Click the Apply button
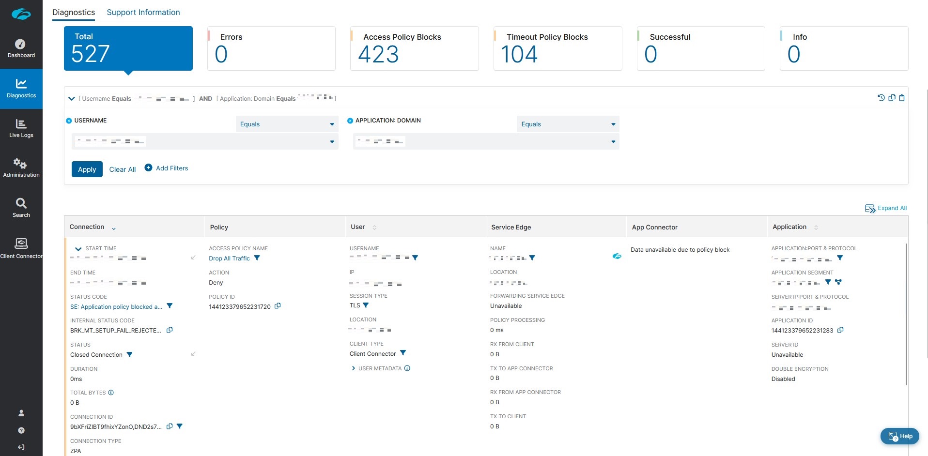The image size is (928, 456). point(87,169)
